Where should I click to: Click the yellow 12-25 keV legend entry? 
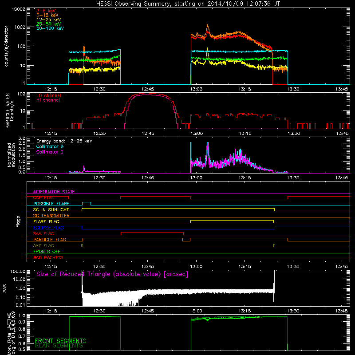coord(49,20)
